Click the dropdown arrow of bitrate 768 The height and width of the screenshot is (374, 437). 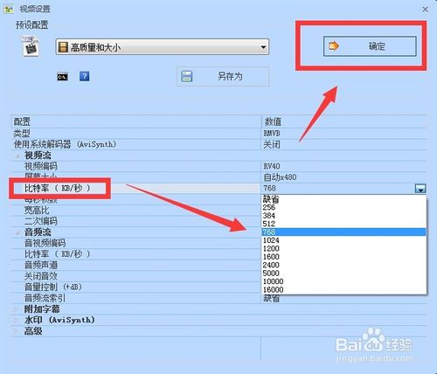(420, 189)
